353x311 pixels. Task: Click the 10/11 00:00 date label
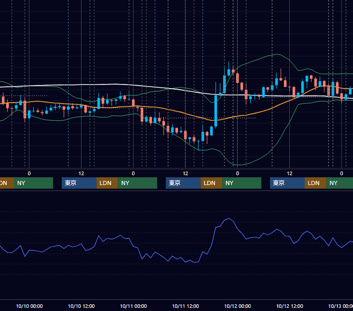coord(133,306)
